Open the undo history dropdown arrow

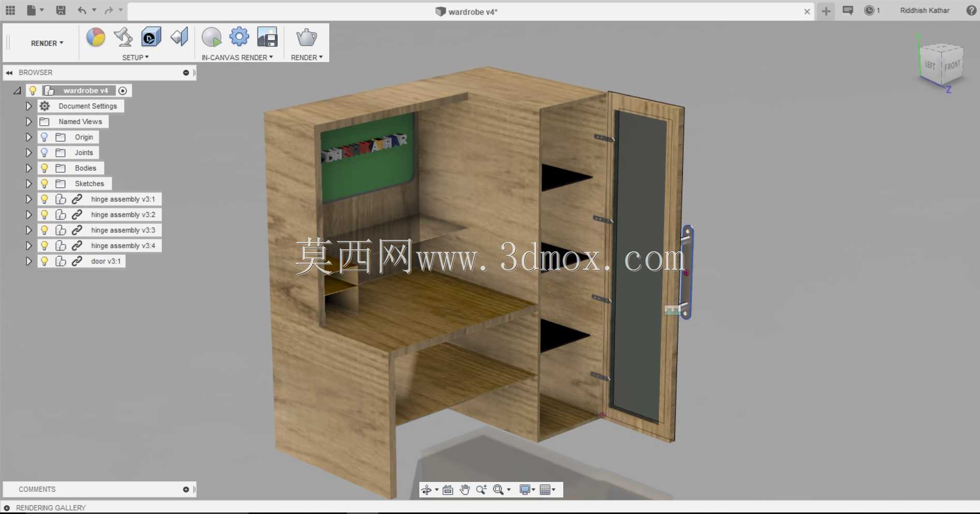click(94, 10)
